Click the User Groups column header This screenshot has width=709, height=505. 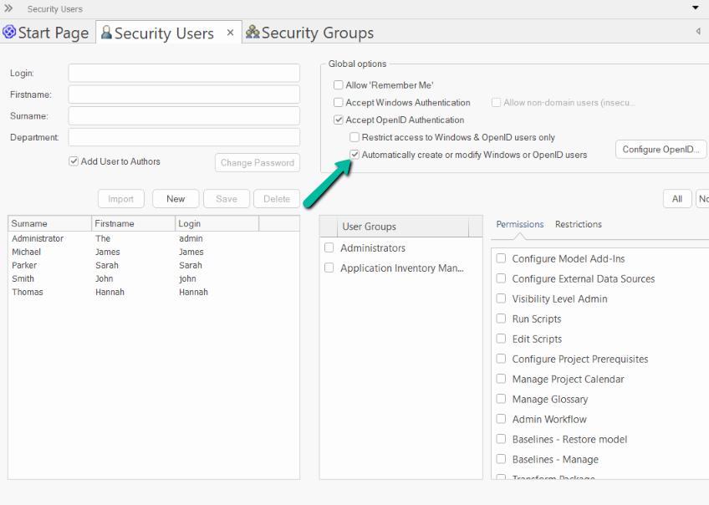point(403,227)
